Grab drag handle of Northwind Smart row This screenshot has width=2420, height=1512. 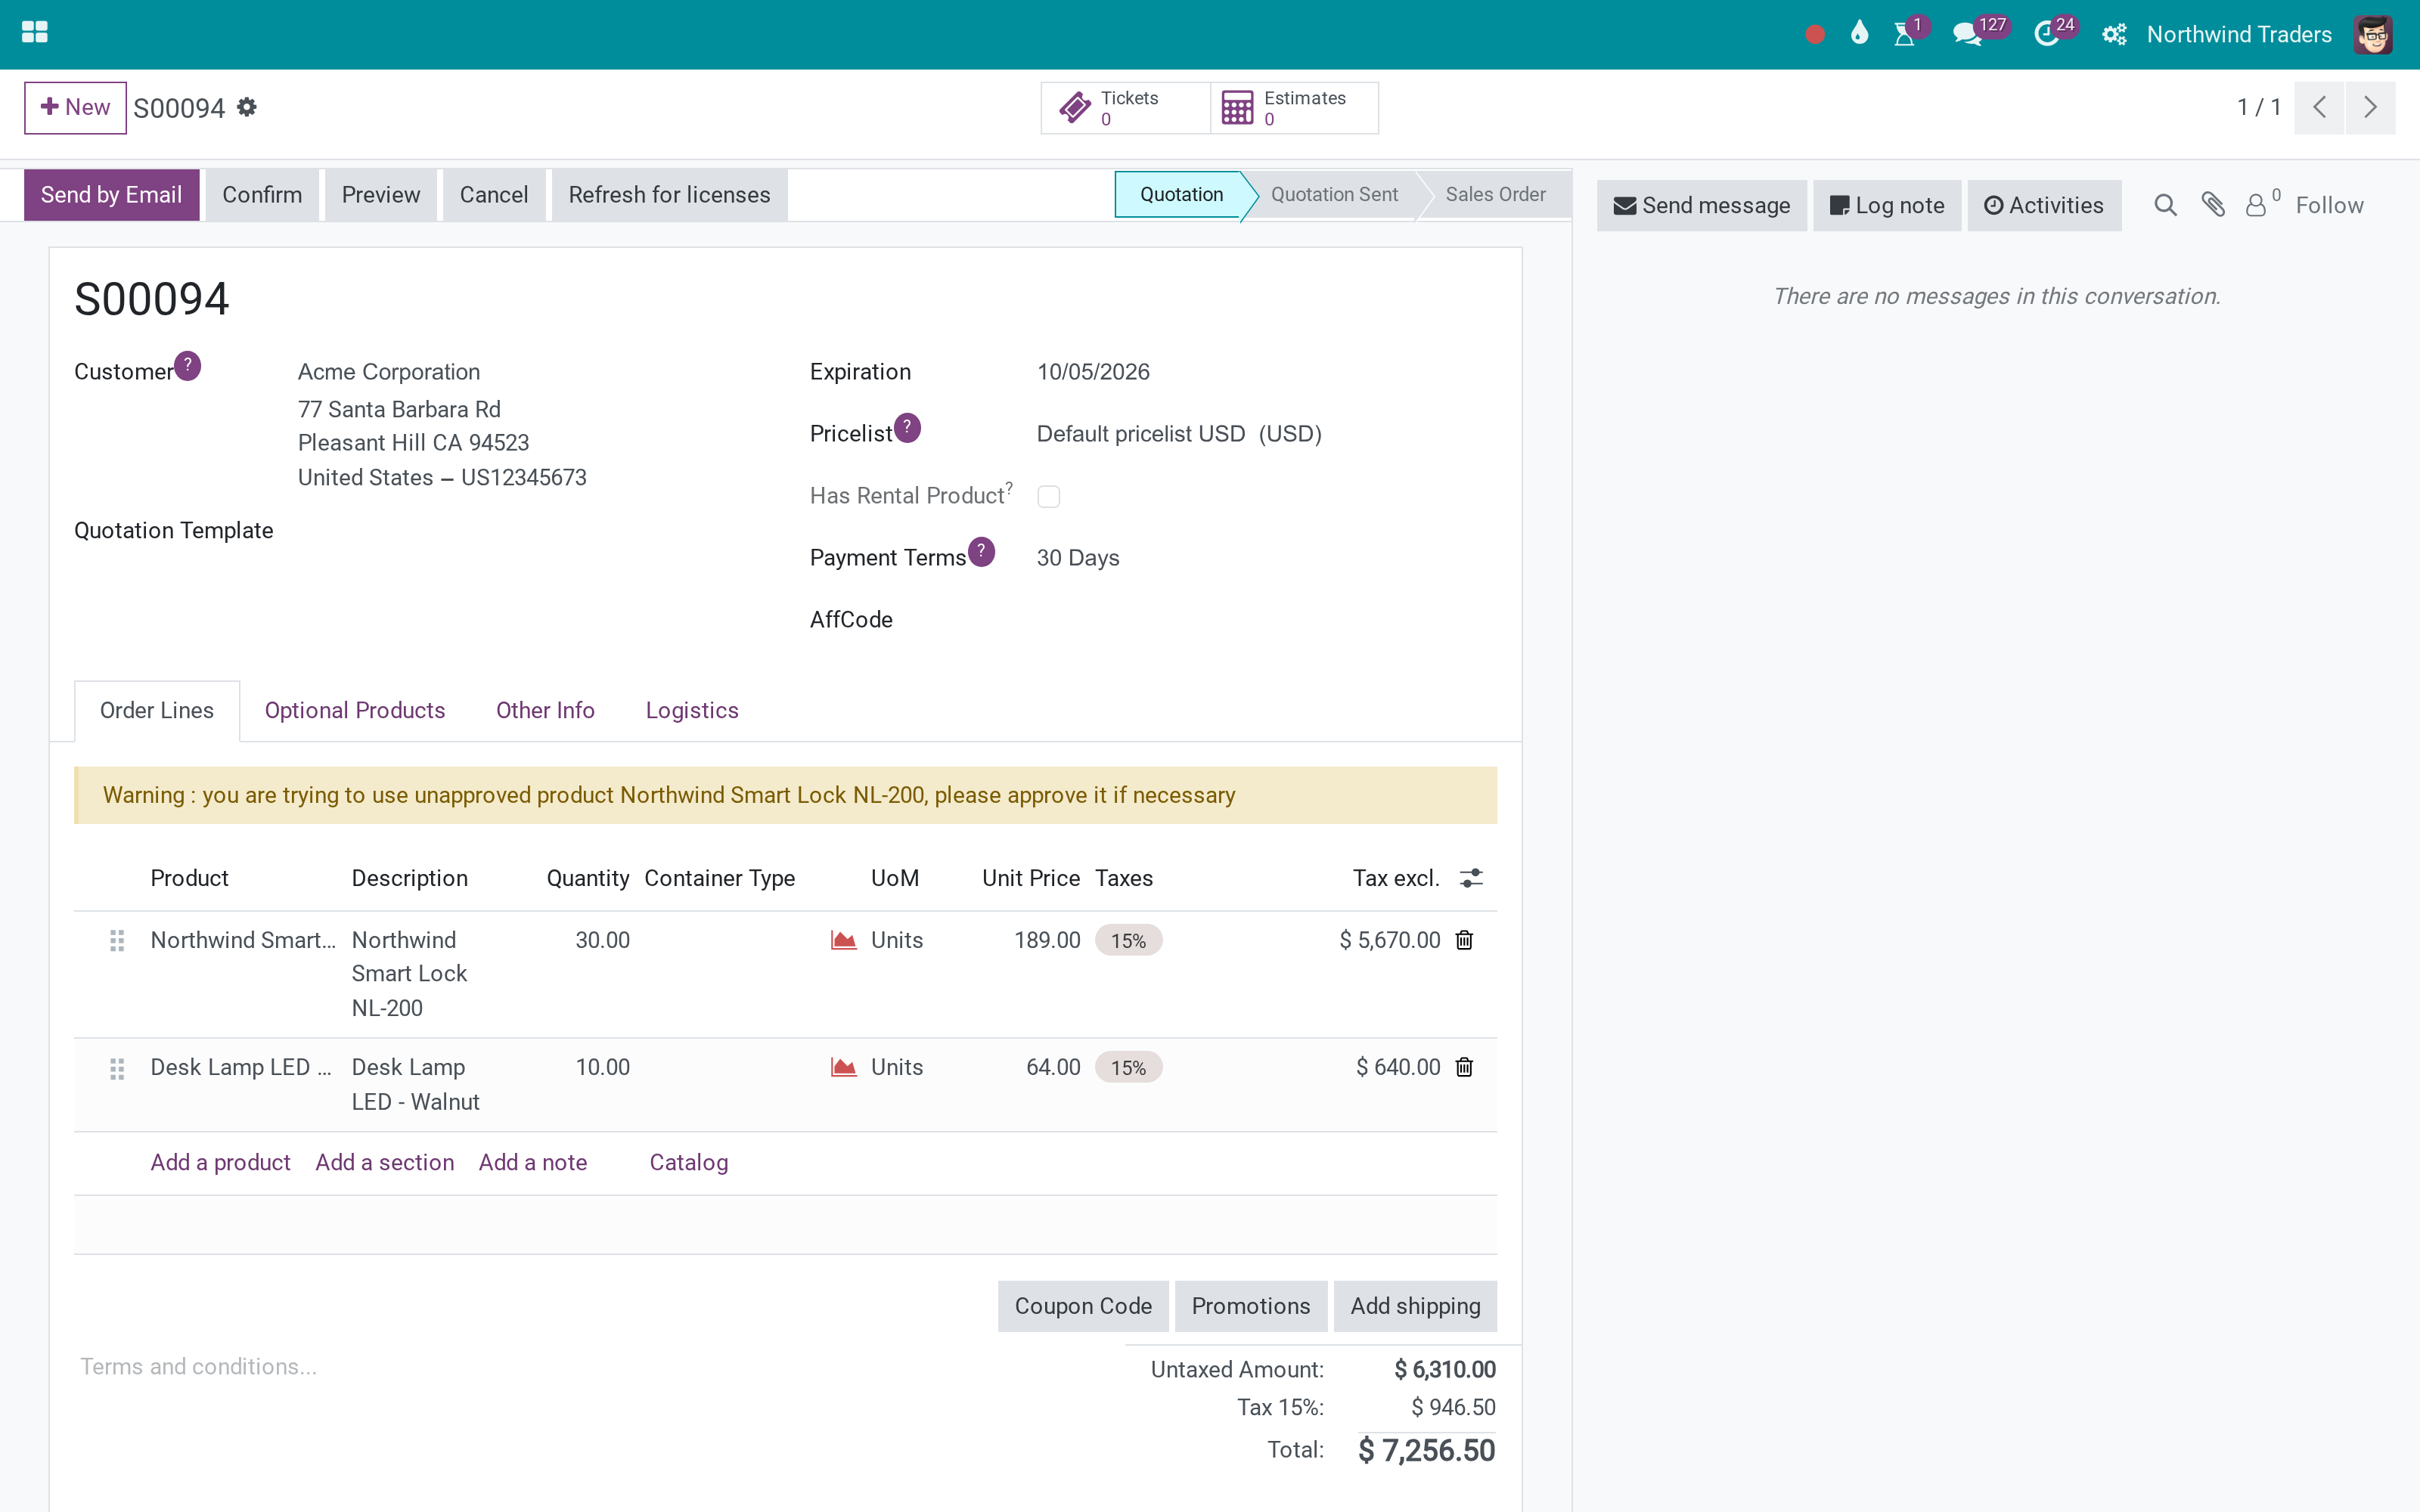coord(117,940)
